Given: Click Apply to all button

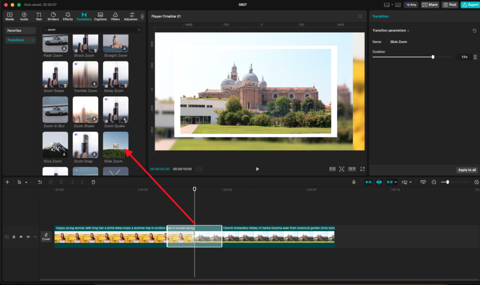Looking at the screenshot, I should pyautogui.click(x=467, y=170).
